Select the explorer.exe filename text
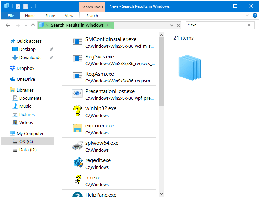260x198 pixels. [99, 126]
